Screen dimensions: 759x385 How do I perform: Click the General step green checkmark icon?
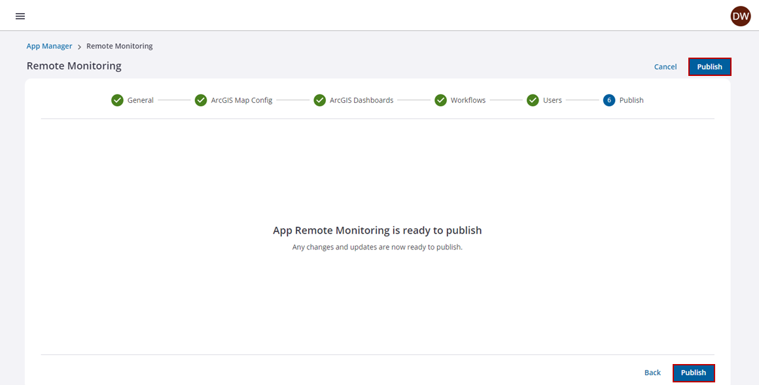coord(117,100)
